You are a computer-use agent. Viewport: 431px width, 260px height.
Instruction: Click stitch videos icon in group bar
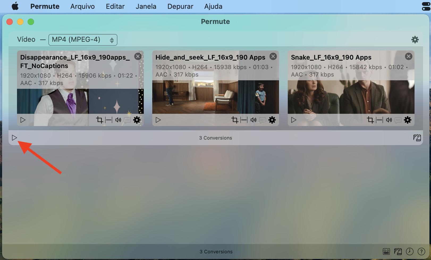(x=417, y=138)
